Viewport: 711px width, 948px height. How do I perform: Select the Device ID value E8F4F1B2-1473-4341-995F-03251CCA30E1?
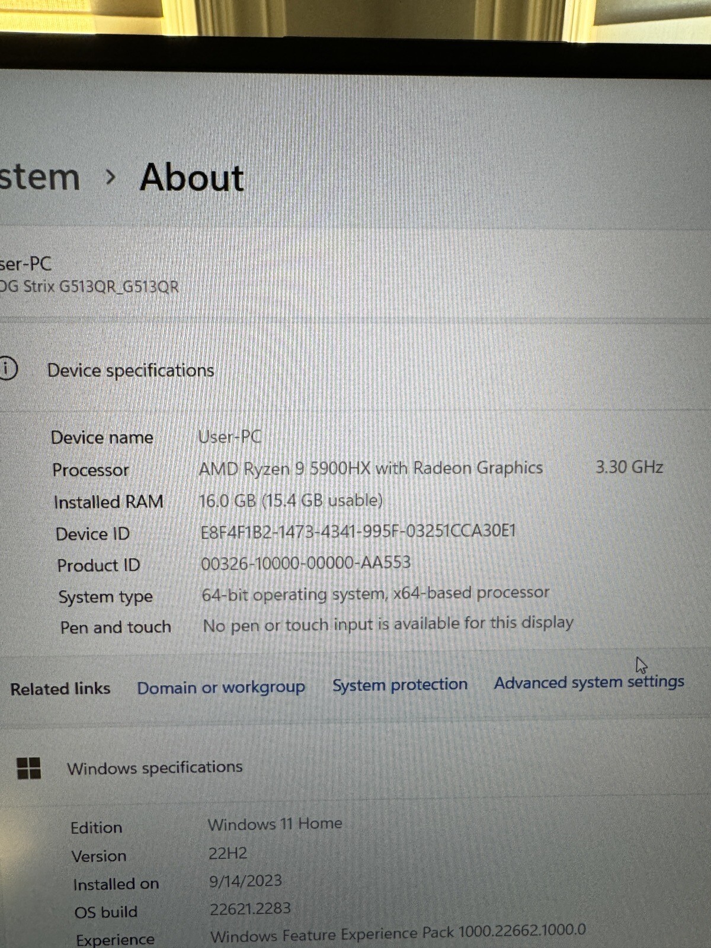pyautogui.click(x=358, y=530)
